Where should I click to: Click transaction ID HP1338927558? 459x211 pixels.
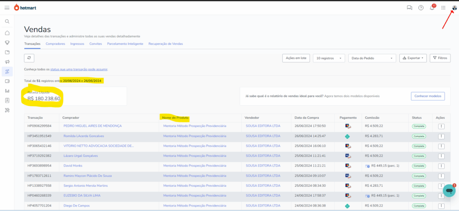[x=39, y=185]
